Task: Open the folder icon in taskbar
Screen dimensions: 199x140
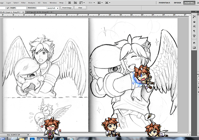Action: (x=22, y=139)
